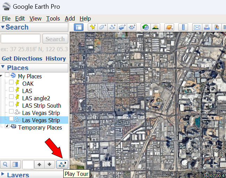Click the Get Directions link
The height and width of the screenshot is (178, 226).
22,59
